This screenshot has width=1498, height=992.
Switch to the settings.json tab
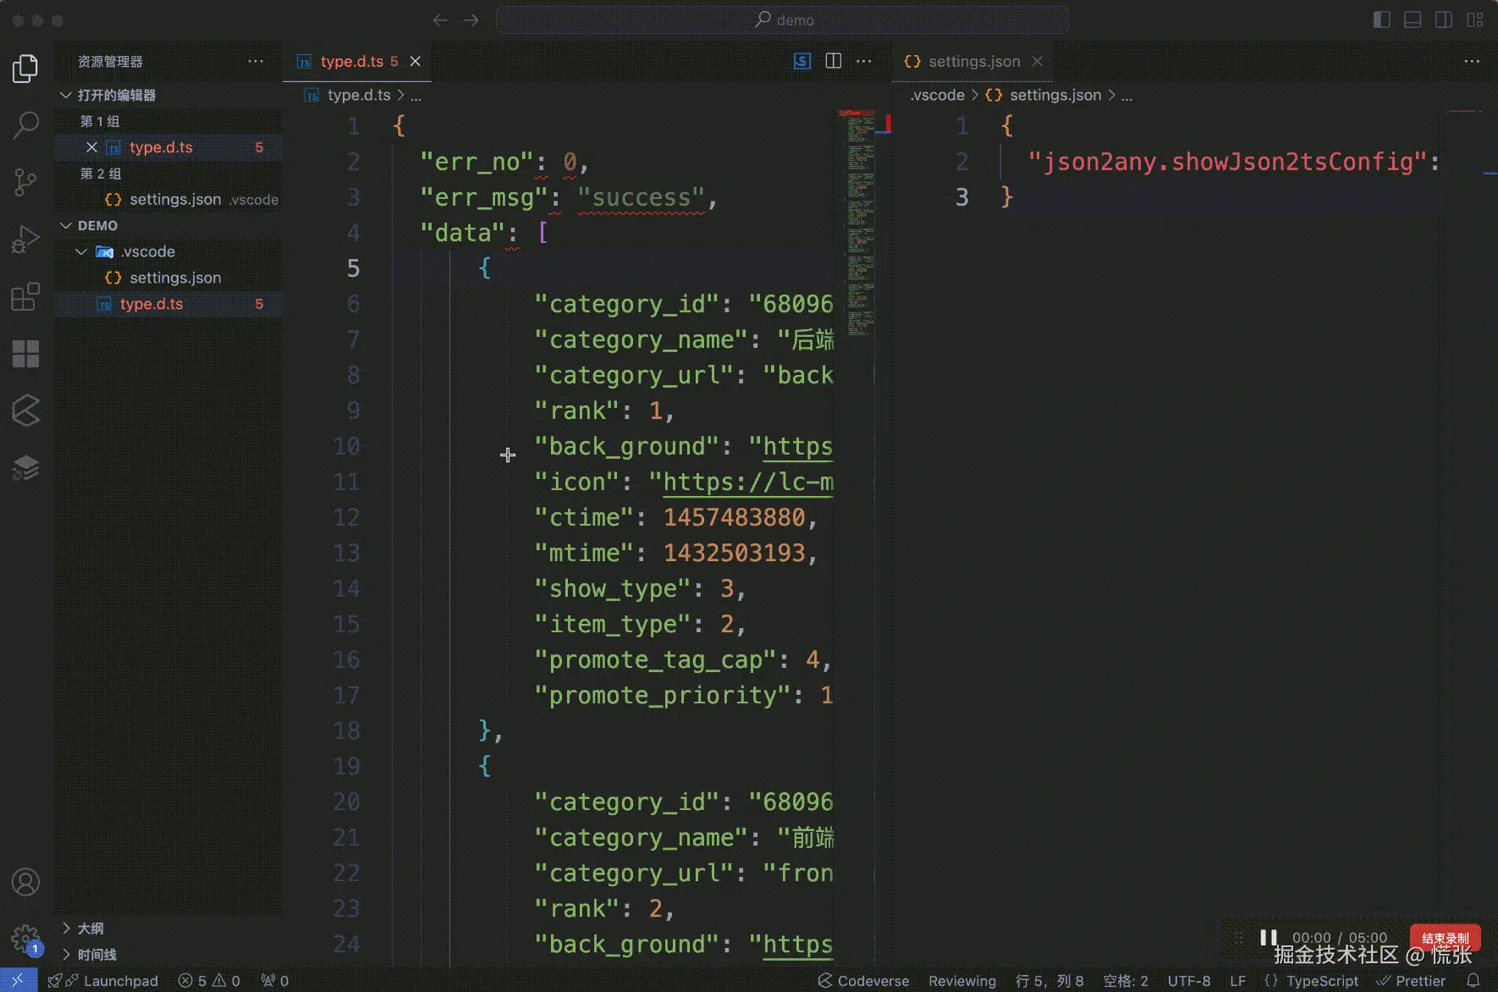pos(974,61)
